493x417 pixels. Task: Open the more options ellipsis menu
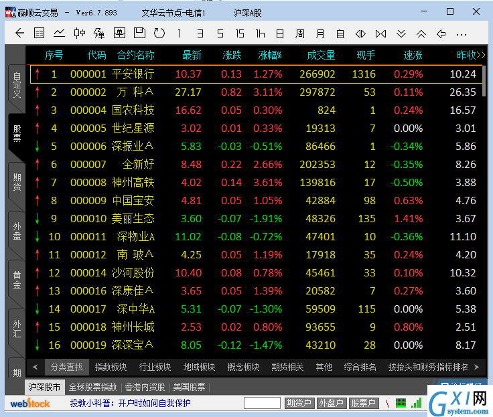point(462,34)
